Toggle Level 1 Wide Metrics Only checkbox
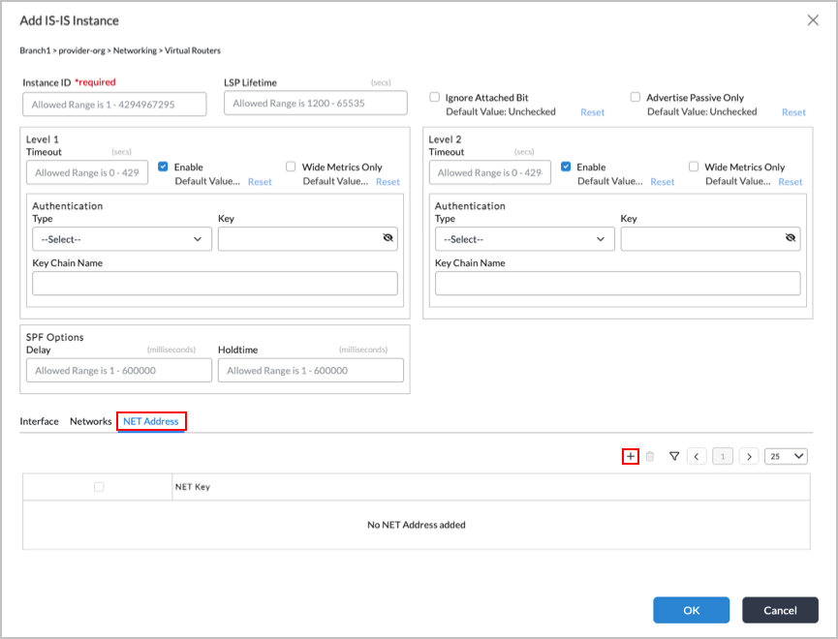Screen dimensions: 838x639 coord(291,167)
